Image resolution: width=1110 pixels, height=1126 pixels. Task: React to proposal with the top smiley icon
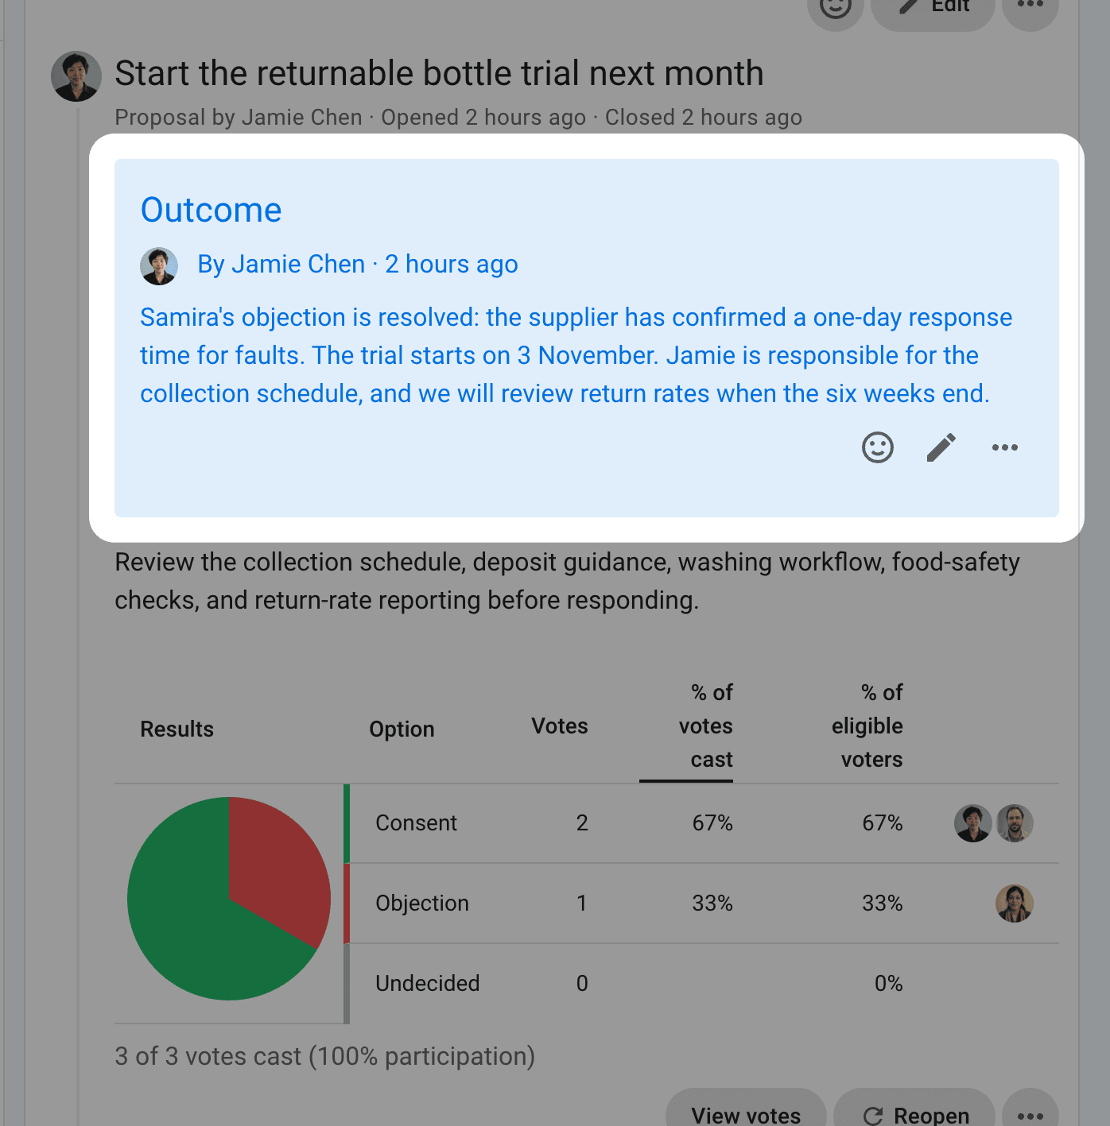[x=836, y=8]
